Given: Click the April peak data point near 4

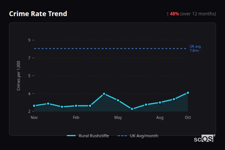Looking at the screenshot, I should coord(104,94).
